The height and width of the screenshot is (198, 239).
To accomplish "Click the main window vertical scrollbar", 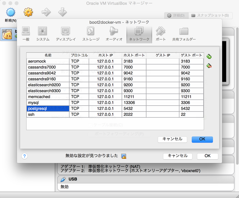I will coord(237,96).
